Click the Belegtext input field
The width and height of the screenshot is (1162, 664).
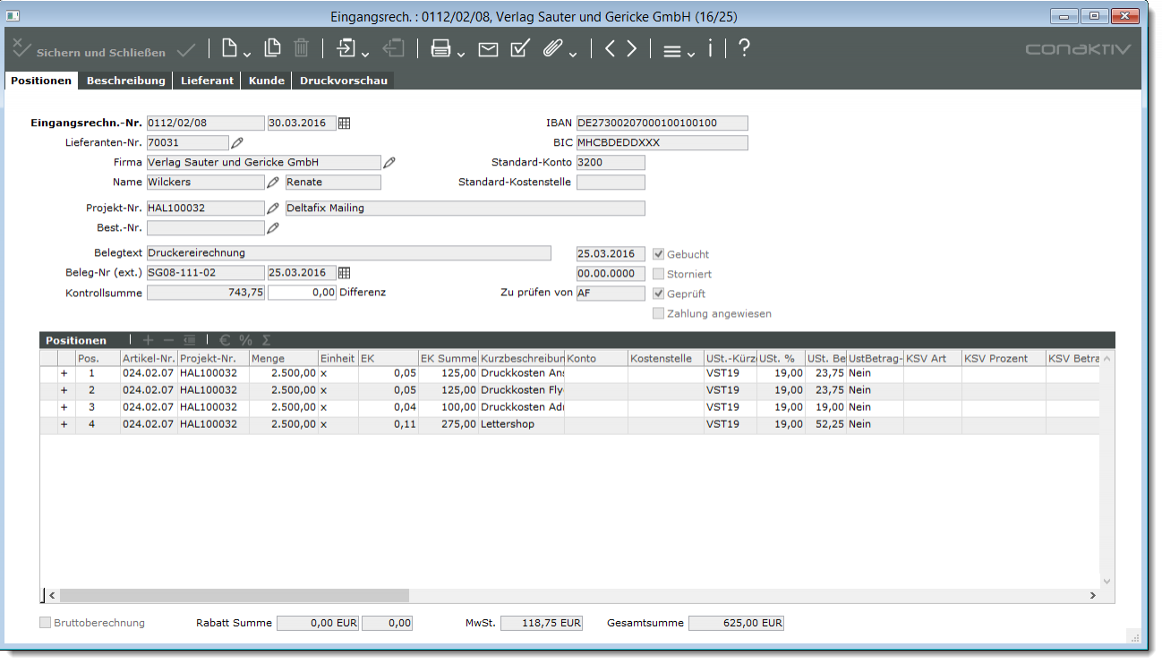click(x=348, y=253)
